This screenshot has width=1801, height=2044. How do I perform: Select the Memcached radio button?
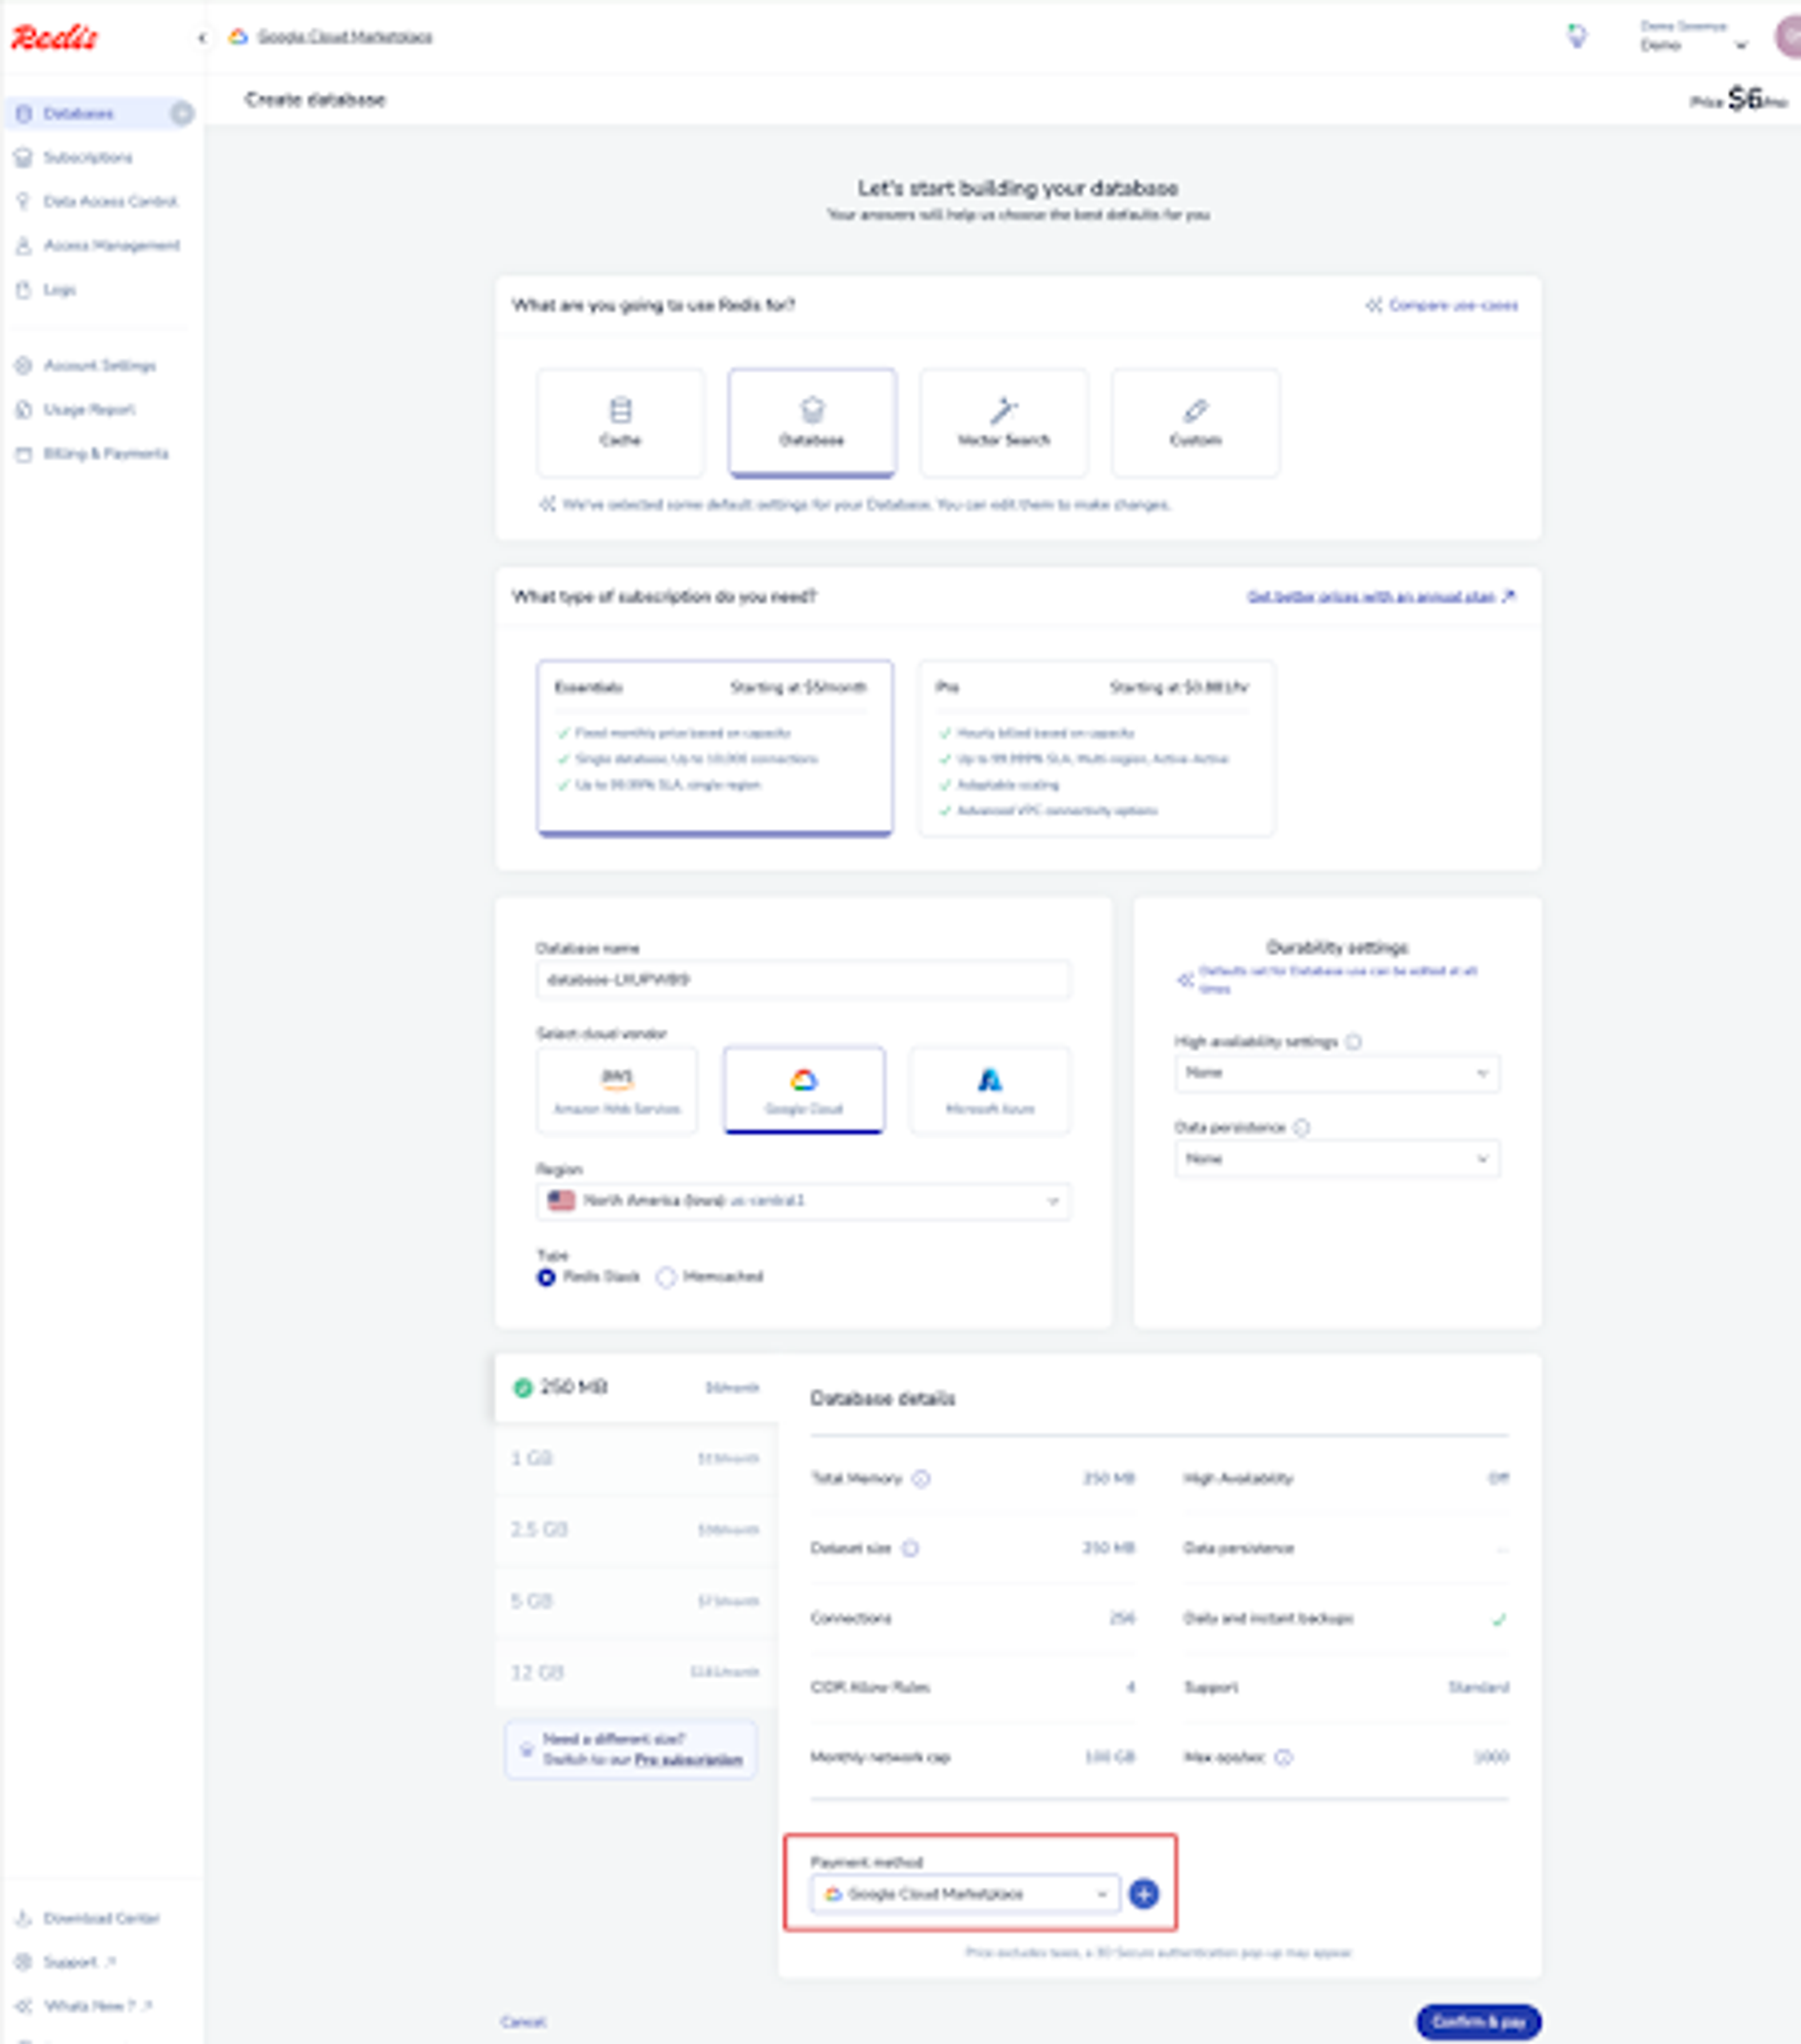tap(666, 1277)
